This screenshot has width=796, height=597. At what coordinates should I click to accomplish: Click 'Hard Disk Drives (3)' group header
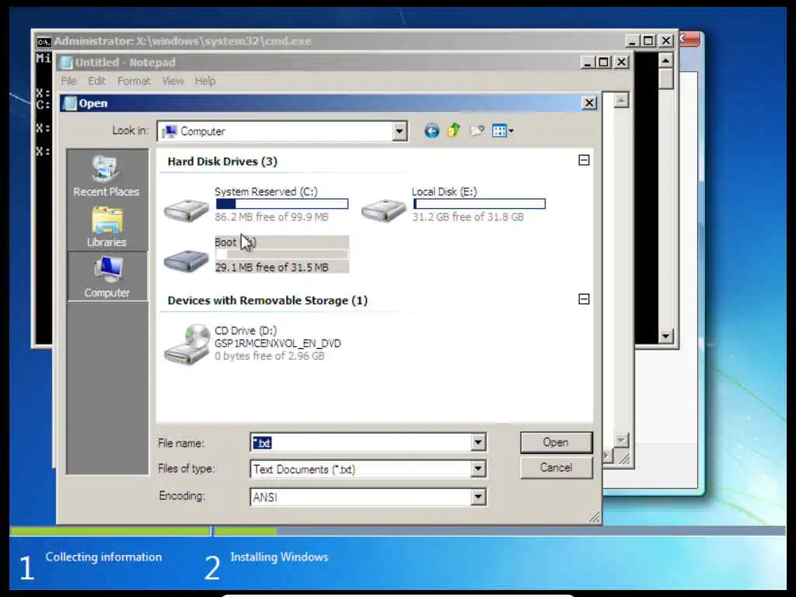click(x=222, y=162)
